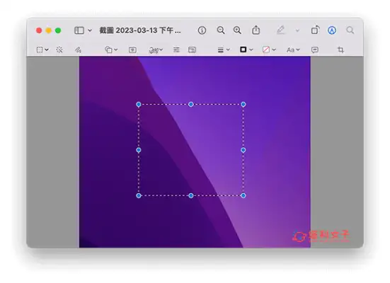The image size is (390, 283).
Task: Click the top-middle selection handle
Action: (191, 104)
